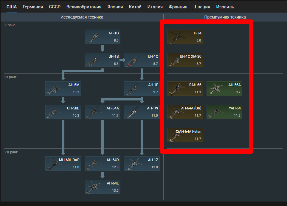Pick the AH-1Z helicopter at 12.0

coord(142,164)
